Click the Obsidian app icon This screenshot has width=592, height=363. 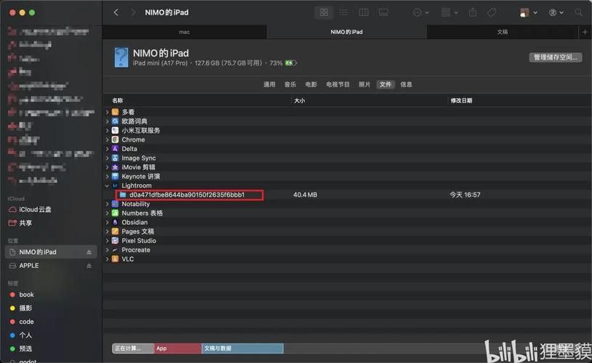click(x=115, y=222)
